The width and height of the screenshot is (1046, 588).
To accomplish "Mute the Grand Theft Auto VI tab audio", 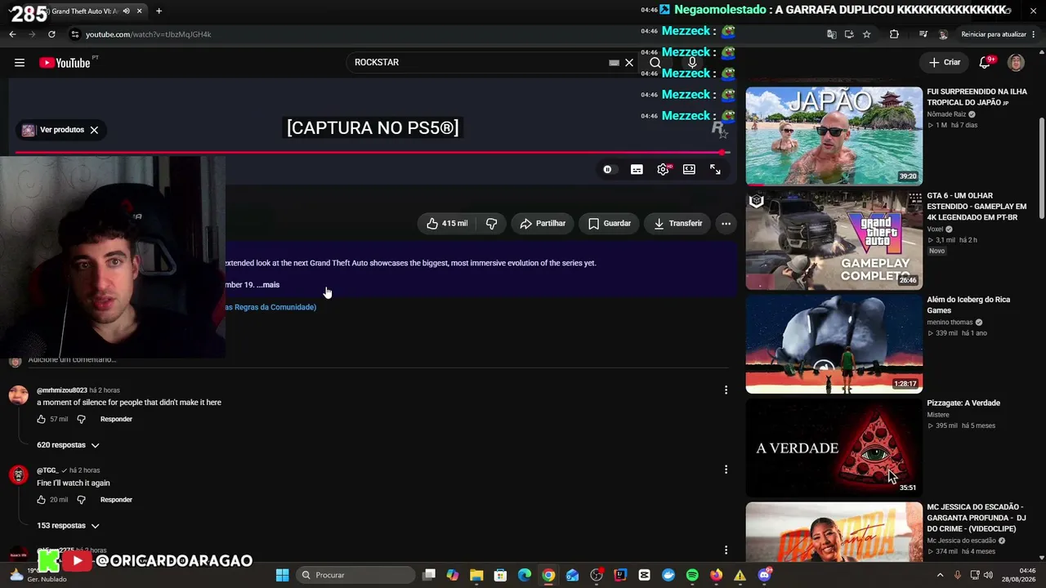I will [x=126, y=11].
